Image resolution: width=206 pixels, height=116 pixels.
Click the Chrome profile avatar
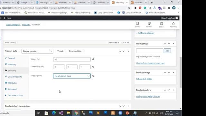(174, 8)
